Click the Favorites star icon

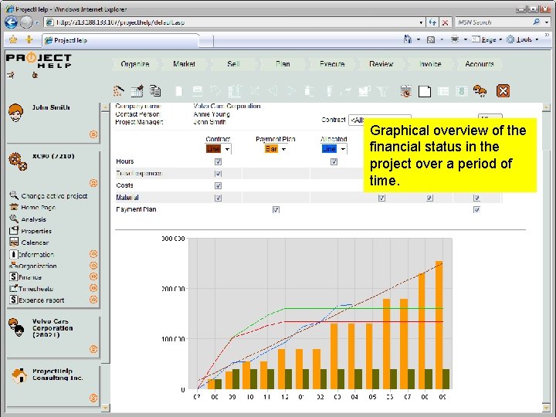click(x=13, y=39)
